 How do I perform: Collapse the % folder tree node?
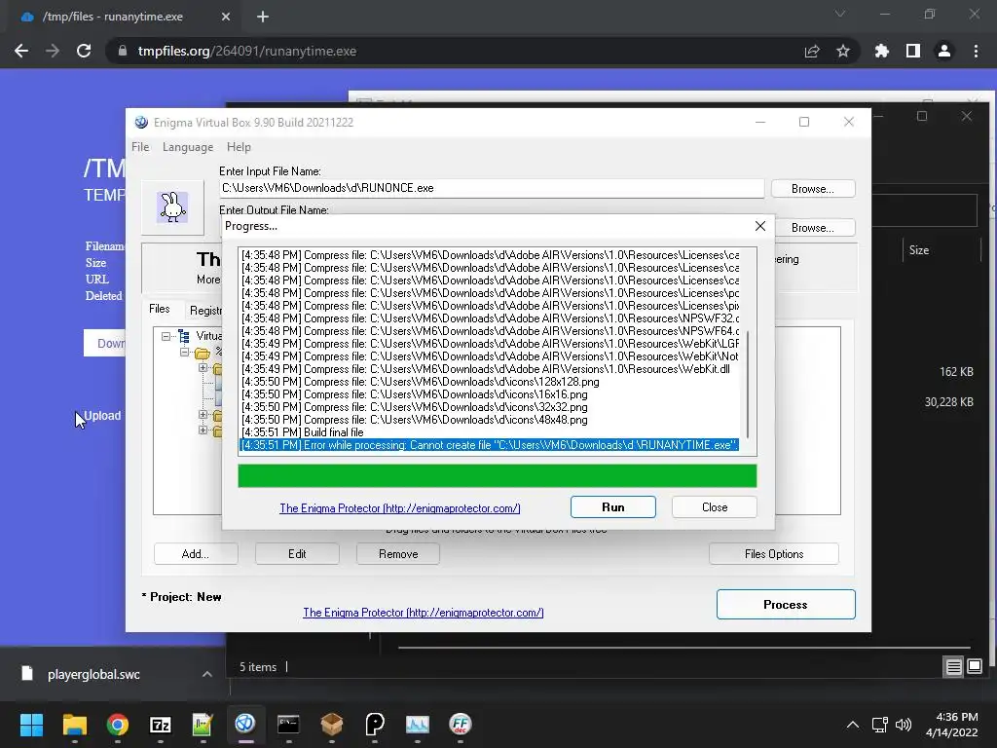pos(184,352)
